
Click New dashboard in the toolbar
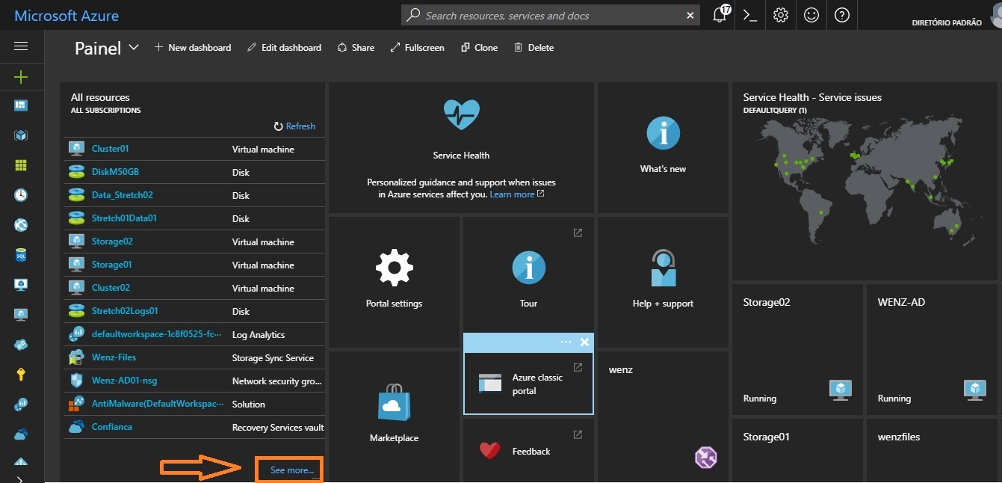point(193,47)
